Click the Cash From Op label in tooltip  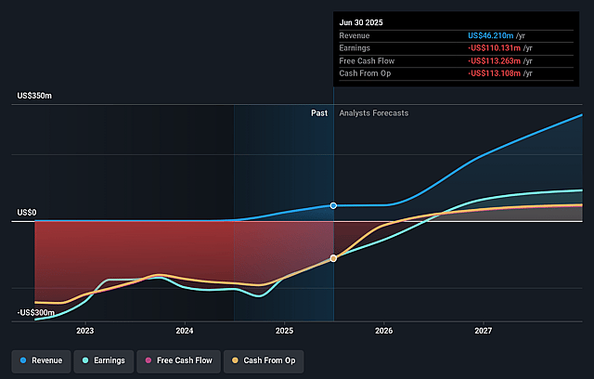click(x=365, y=73)
